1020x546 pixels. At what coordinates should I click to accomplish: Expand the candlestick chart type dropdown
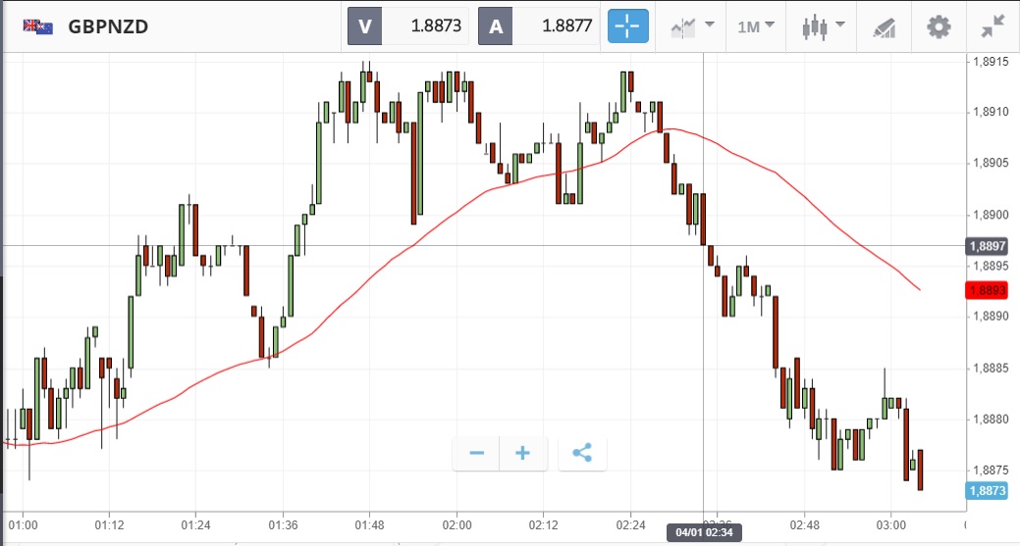[x=824, y=26]
